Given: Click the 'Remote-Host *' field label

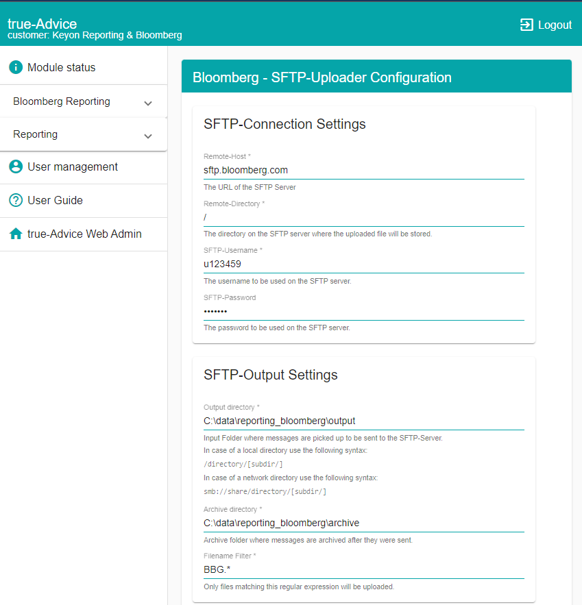Looking at the screenshot, I should click(227, 157).
